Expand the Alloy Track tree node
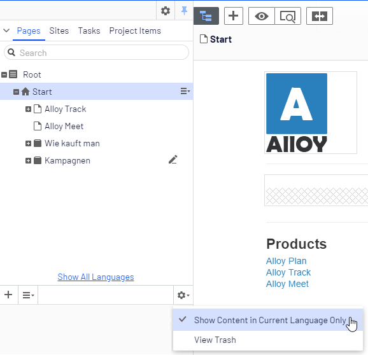Screen dimensions: 368x355 (28, 109)
